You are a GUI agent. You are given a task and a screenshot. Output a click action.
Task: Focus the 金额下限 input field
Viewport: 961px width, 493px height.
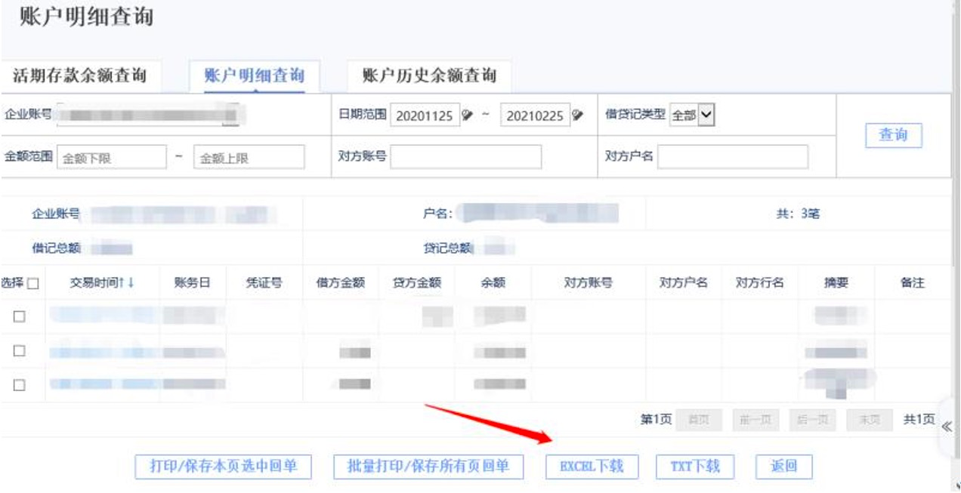pyautogui.click(x=112, y=157)
